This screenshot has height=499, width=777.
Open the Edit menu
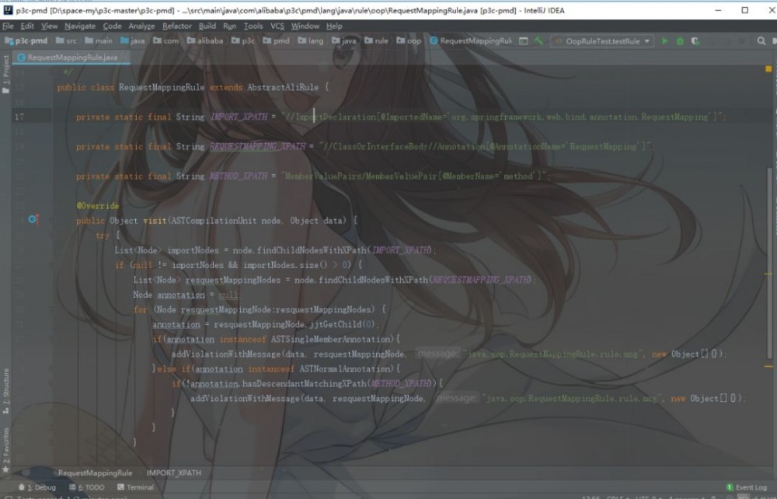(27, 26)
